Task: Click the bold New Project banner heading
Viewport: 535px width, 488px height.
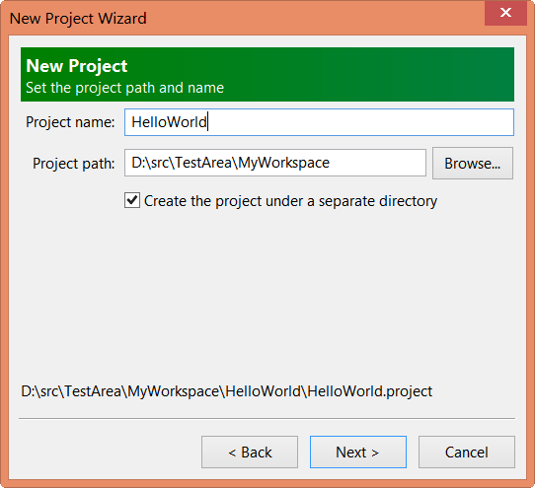Action: (77, 65)
